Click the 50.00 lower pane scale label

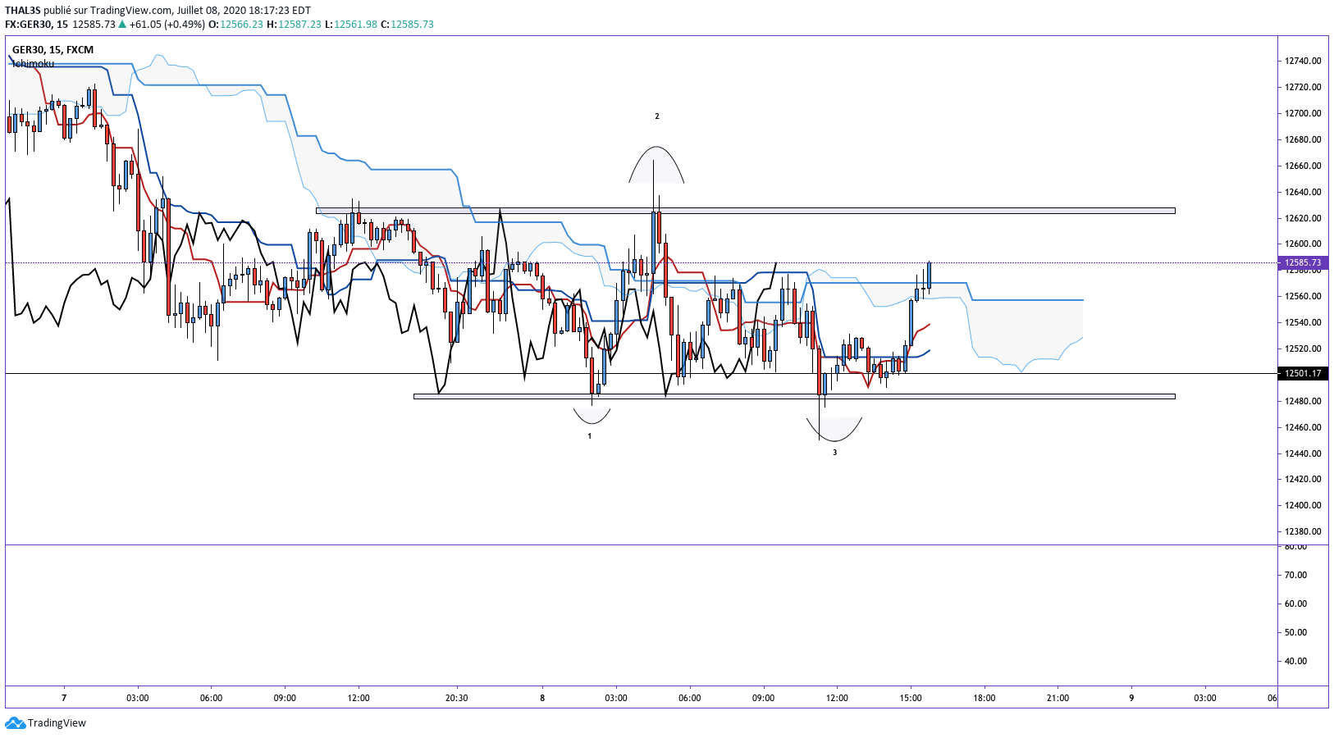tap(1295, 632)
